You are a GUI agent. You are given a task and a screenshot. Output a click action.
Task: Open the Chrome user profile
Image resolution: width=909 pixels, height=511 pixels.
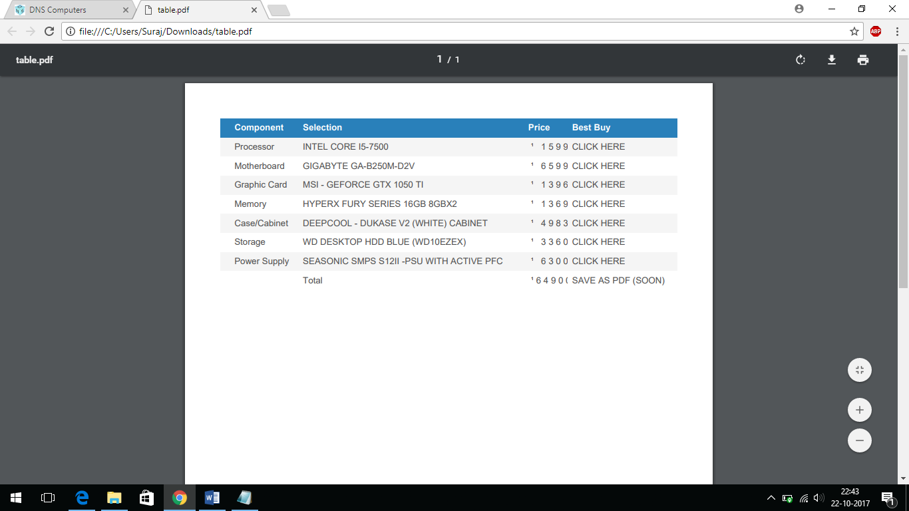(x=799, y=9)
